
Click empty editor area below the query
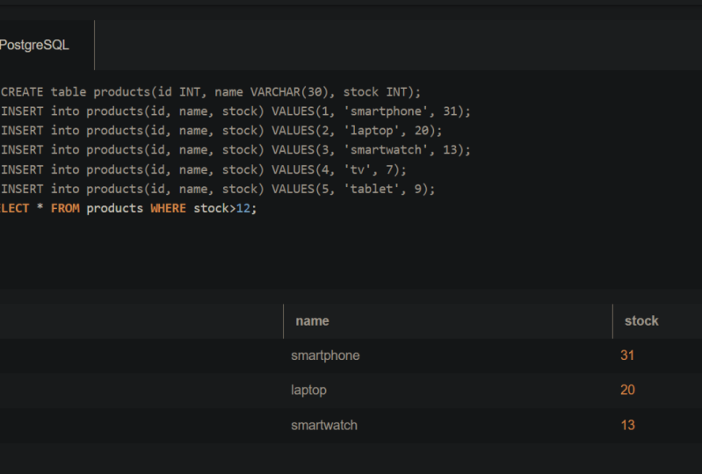click(351, 255)
